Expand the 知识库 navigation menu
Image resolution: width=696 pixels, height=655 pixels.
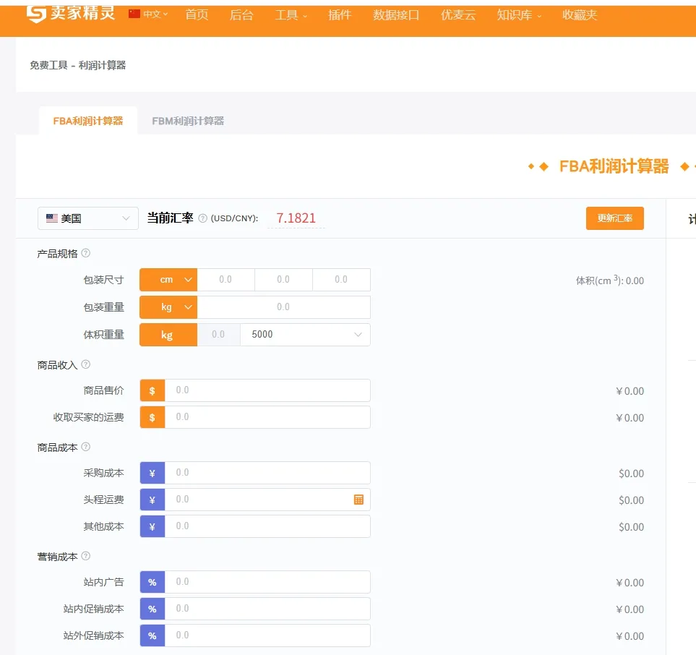coord(519,15)
